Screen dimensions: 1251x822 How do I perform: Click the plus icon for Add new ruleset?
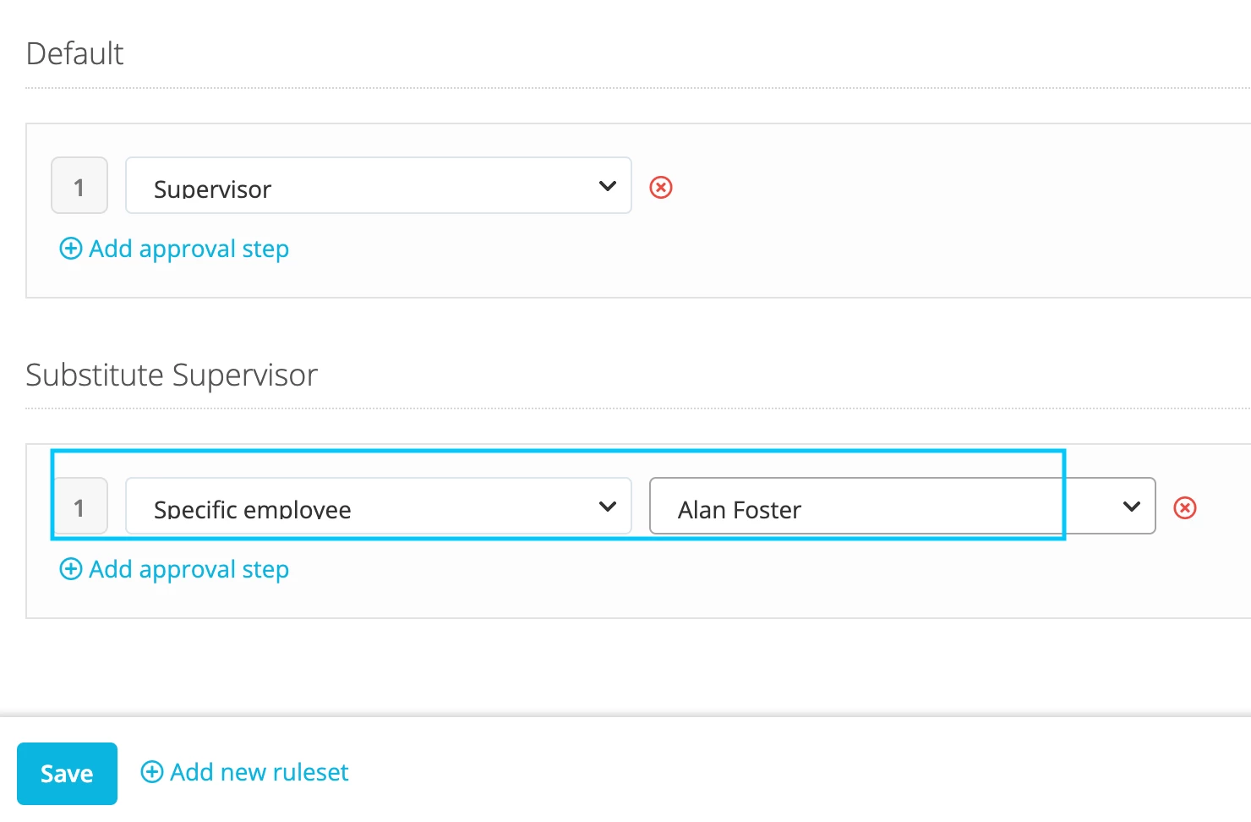pos(152,771)
